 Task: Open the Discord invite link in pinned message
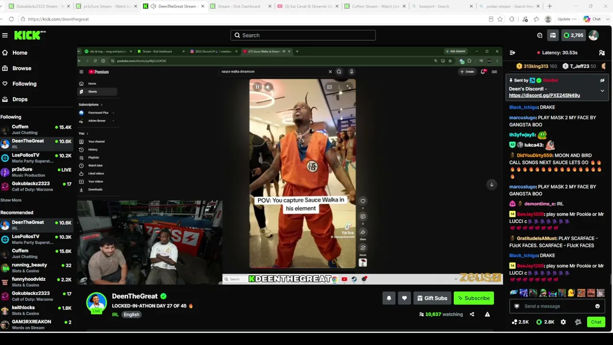coord(544,95)
